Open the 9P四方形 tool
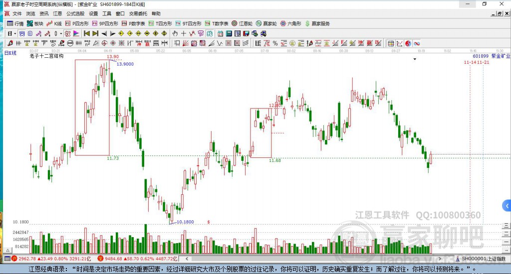Viewport: 511px width, 274px height. click(105, 23)
